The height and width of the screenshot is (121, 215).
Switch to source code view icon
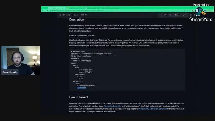click(x=161, y=15)
